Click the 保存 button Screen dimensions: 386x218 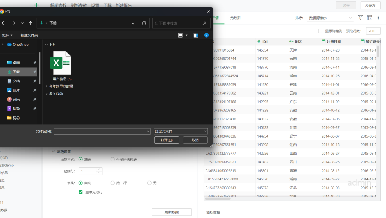(346, 5)
